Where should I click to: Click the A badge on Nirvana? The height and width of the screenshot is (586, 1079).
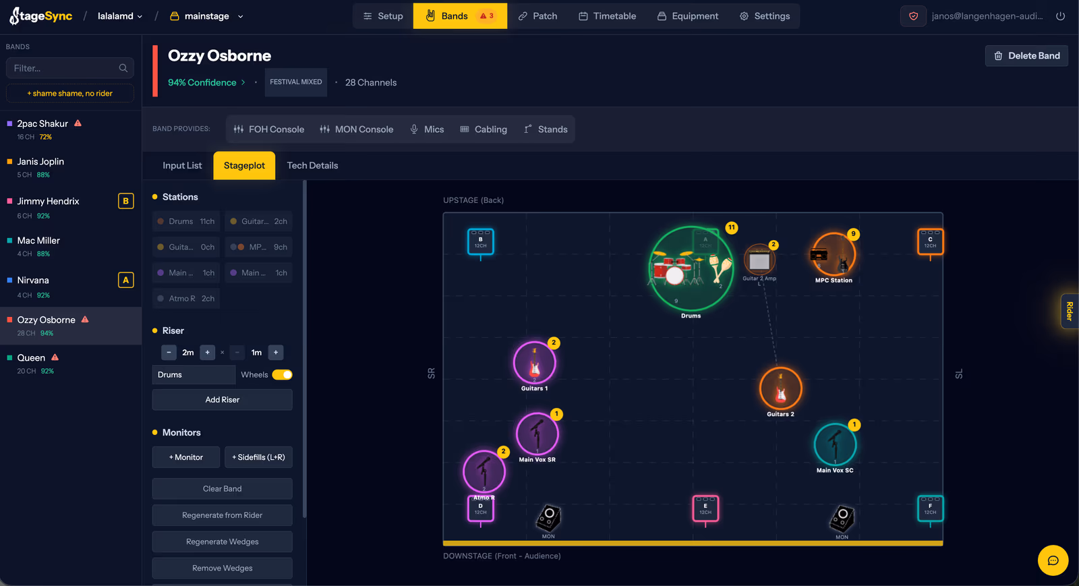(x=125, y=280)
